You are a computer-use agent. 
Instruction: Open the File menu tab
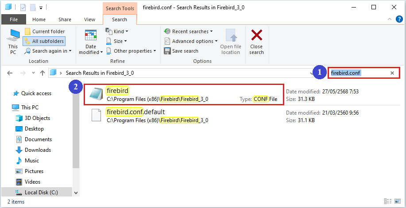(14, 19)
